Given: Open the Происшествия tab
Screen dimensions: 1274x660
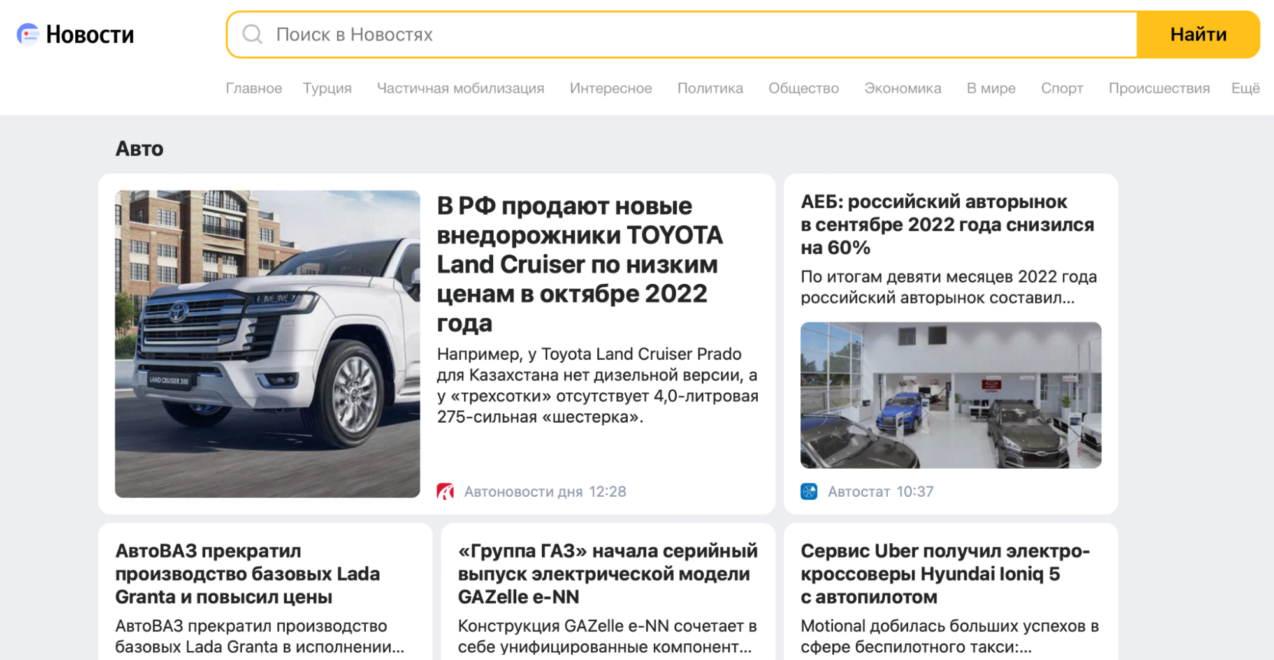Looking at the screenshot, I should (1159, 88).
